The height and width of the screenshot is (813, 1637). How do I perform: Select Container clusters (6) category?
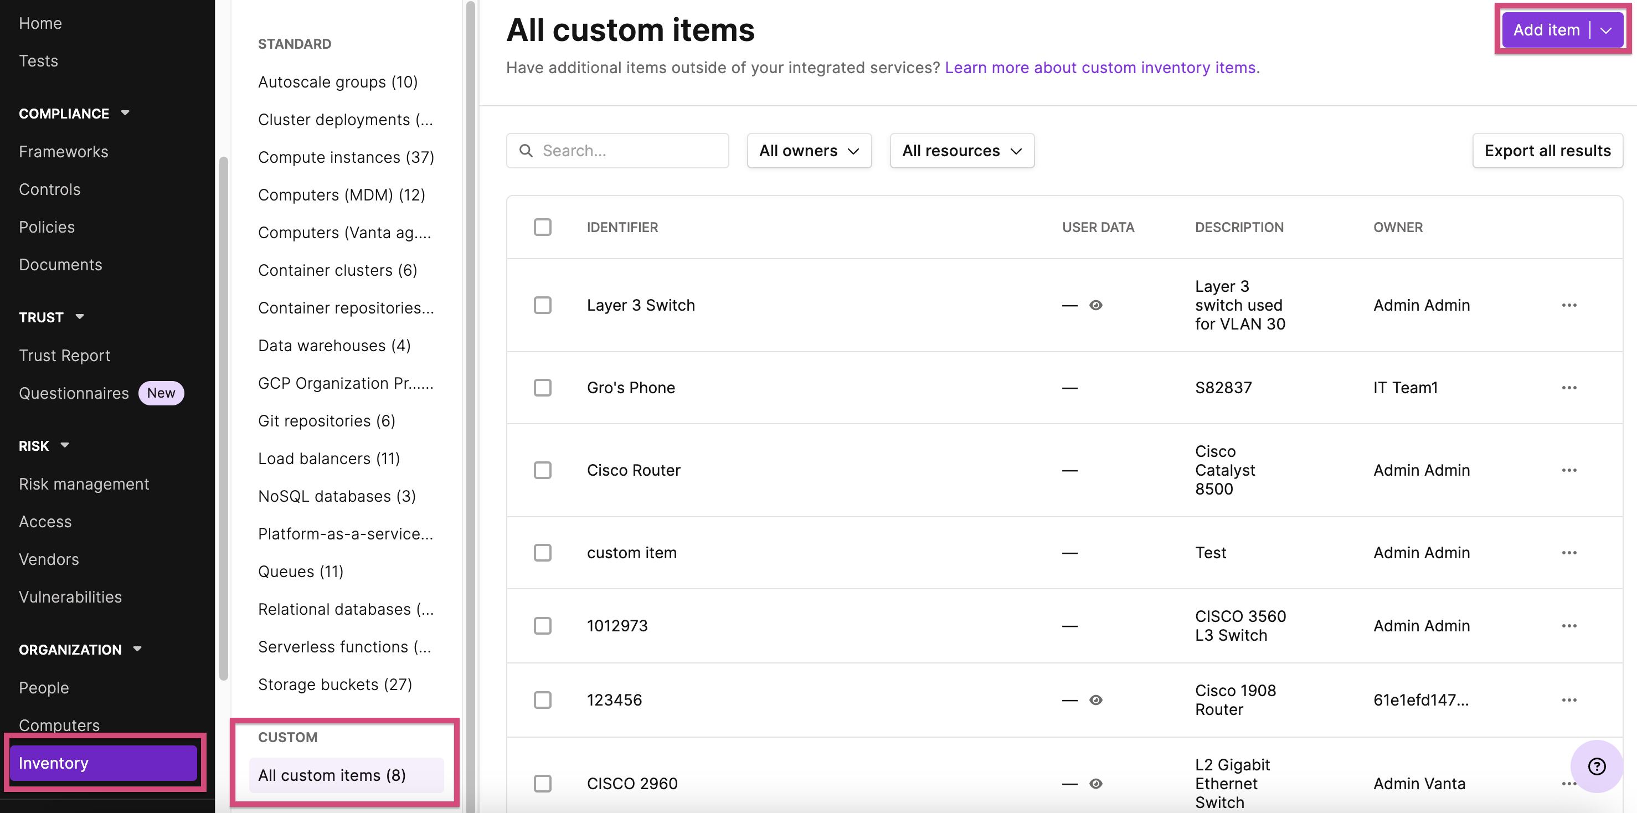click(337, 270)
